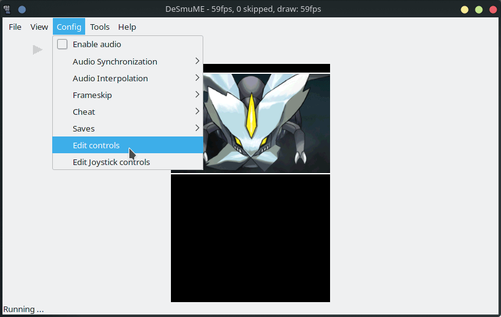The height and width of the screenshot is (317, 501).
Task: Toggle the Enable audio checkbox
Action: (x=62, y=45)
